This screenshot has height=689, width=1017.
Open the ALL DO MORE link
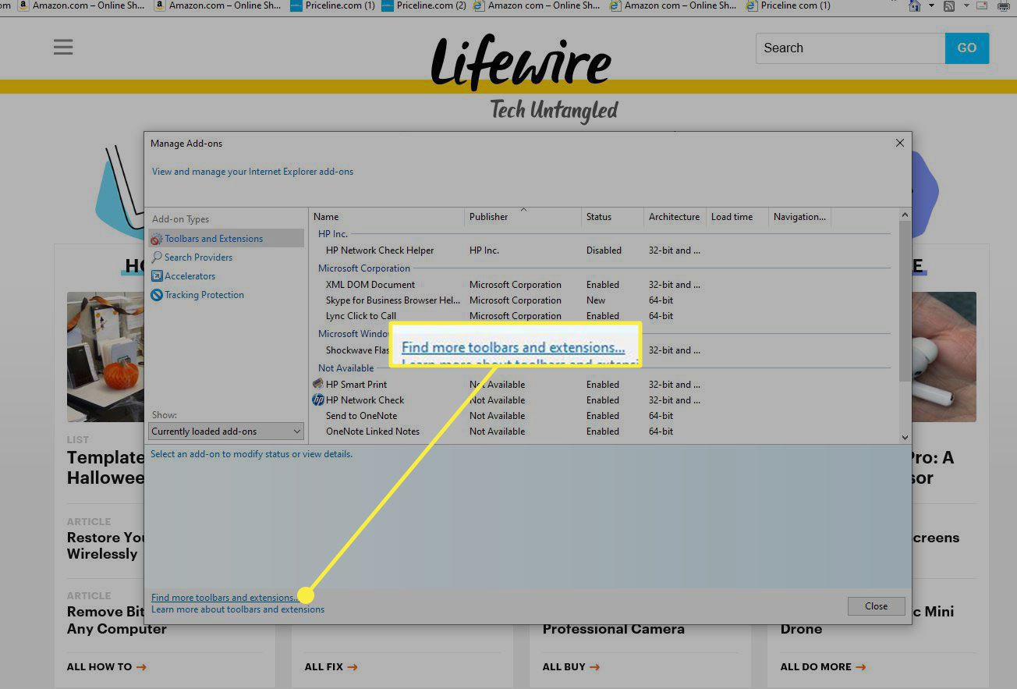coord(824,667)
